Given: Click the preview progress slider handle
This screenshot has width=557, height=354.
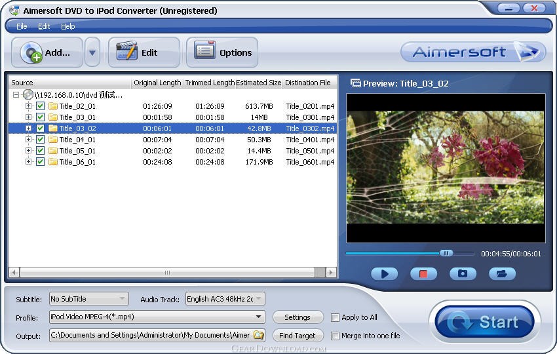Looking at the screenshot, I should [x=446, y=253].
